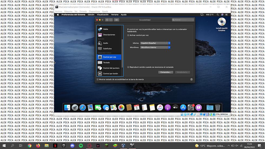The width and height of the screenshot is (265, 149).
Task: Open VirtualBox Archivo menu
Action: pos(59,11)
